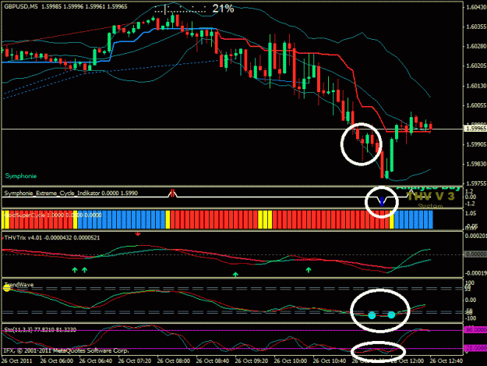Click the green Symphonie label in main chart
Screen dimensions: 487x366
21,176
